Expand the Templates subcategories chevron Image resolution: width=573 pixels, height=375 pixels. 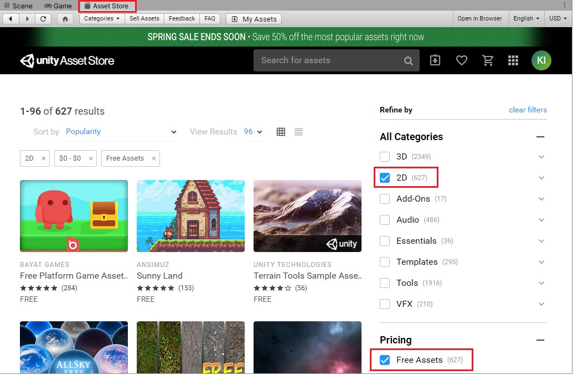(x=541, y=262)
